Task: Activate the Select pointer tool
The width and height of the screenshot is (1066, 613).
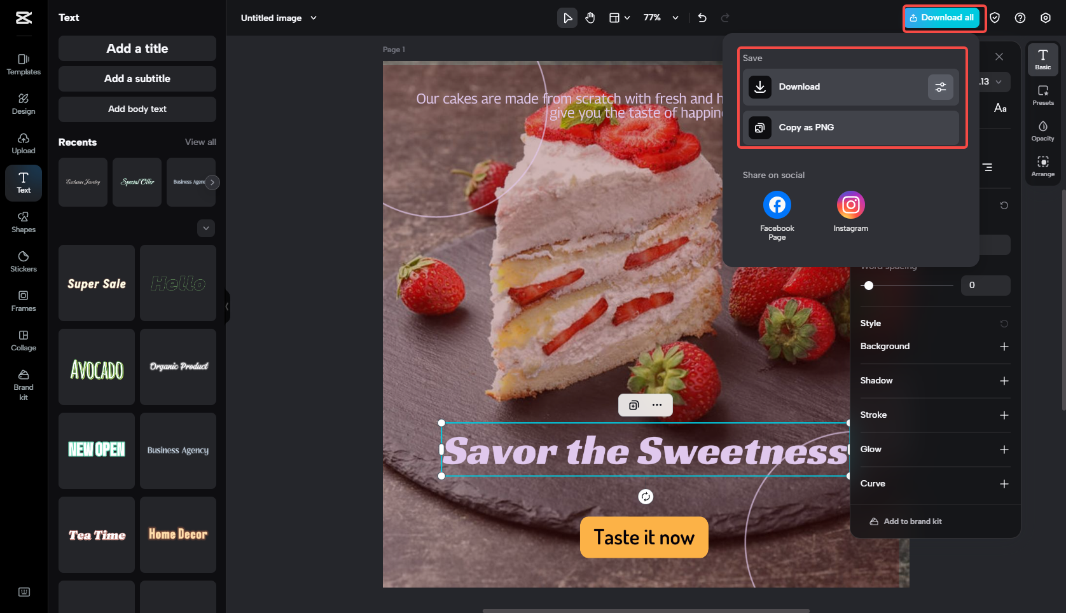Action: pos(567,18)
